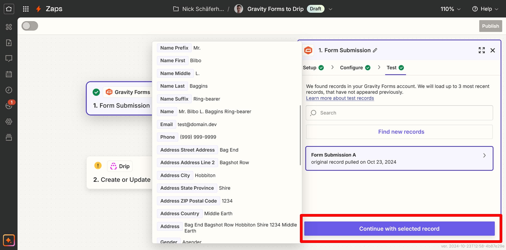
Task: Click the Address Country label
Action: click(x=180, y=214)
